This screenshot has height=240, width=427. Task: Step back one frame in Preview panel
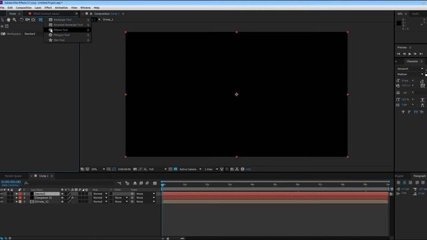point(404,54)
